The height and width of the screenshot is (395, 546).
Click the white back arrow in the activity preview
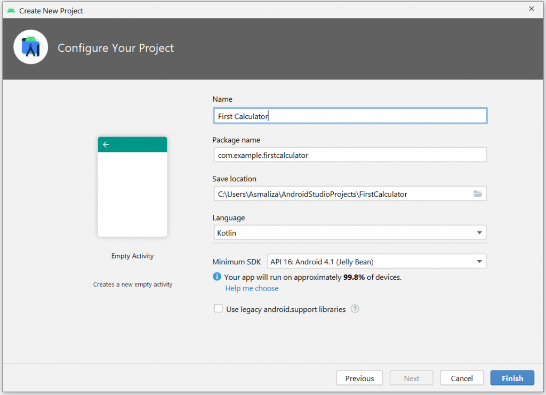pos(106,144)
